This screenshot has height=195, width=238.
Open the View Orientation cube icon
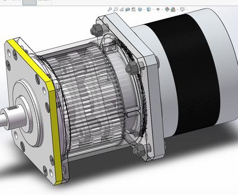point(140,9)
